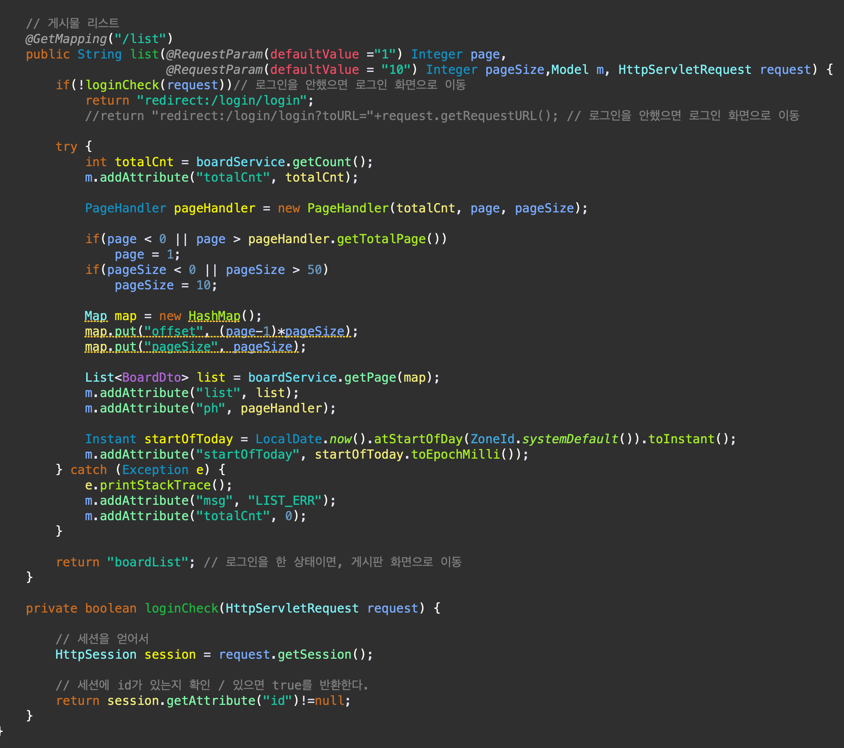The image size is (844, 748).
Task: Click the printStackTrace call
Action: (x=155, y=485)
